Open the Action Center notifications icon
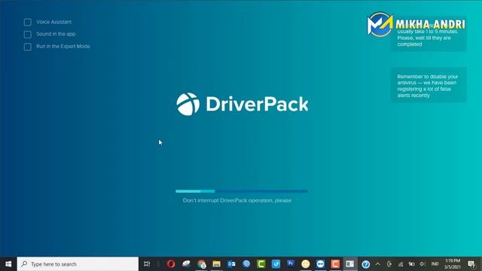The height and width of the screenshot is (271, 482). tap(471, 264)
